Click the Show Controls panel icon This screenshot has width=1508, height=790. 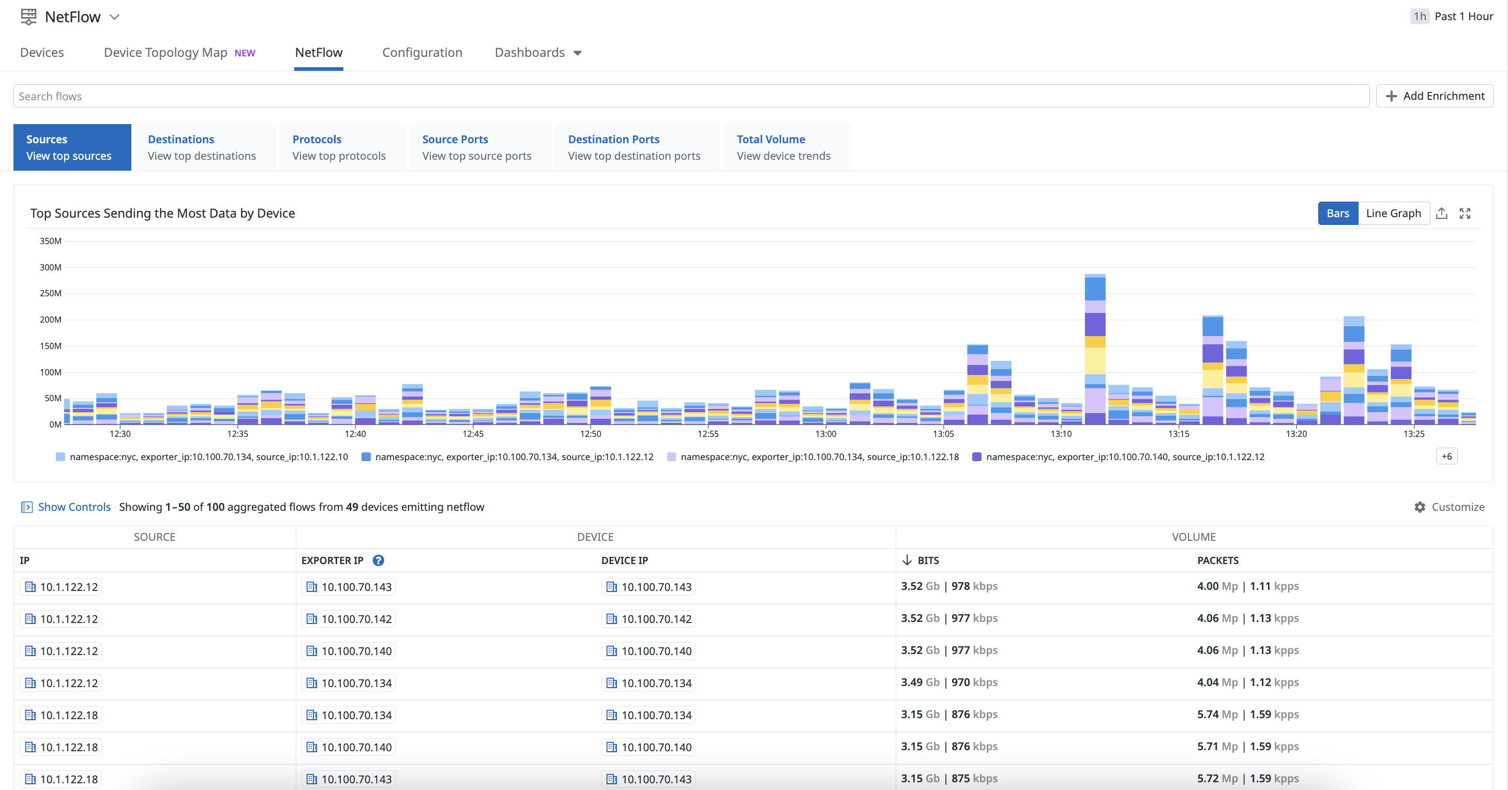27,507
